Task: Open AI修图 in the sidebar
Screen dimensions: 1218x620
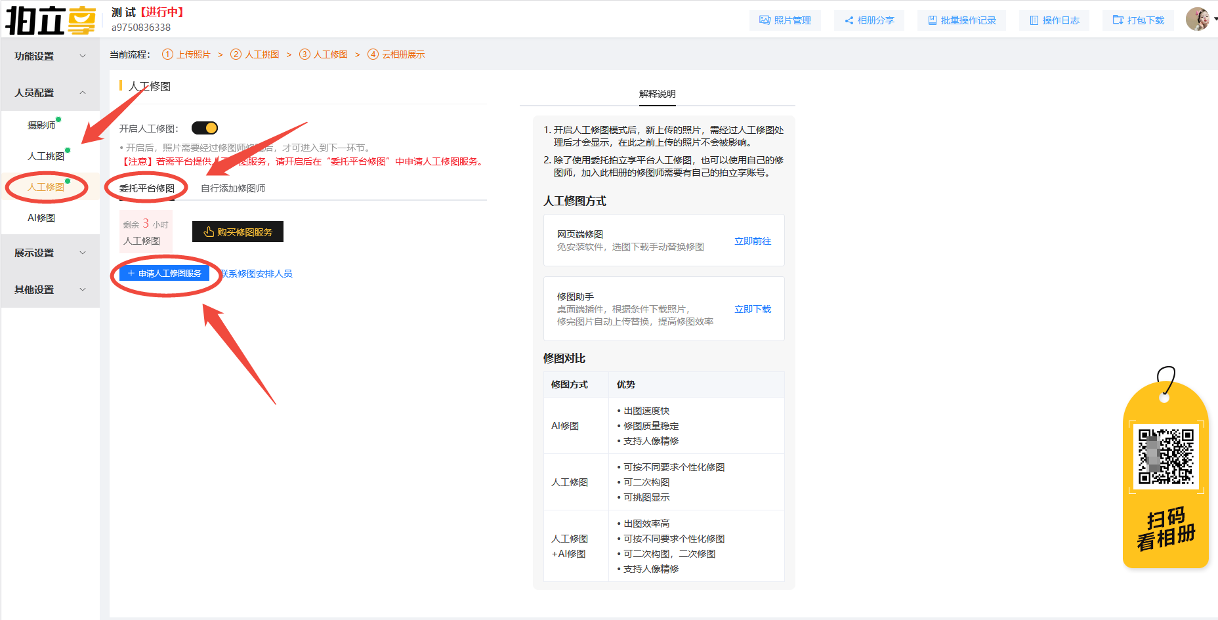Action: pos(41,218)
